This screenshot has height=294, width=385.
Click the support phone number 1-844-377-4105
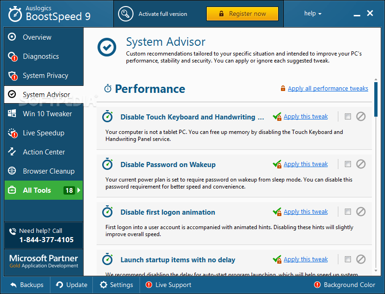click(46, 240)
